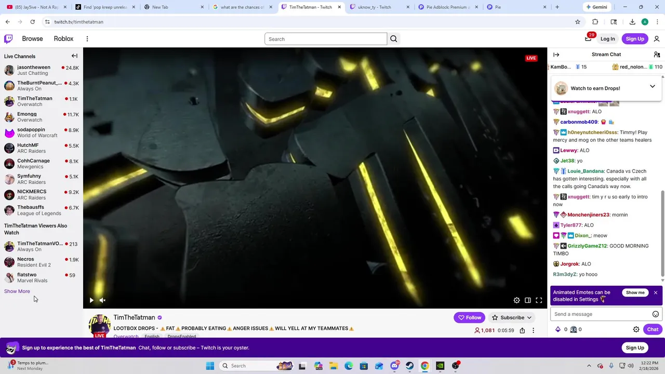The image size is (665, 374).
Task: Click Show me for animated emotes
Action: pos(635,293)
